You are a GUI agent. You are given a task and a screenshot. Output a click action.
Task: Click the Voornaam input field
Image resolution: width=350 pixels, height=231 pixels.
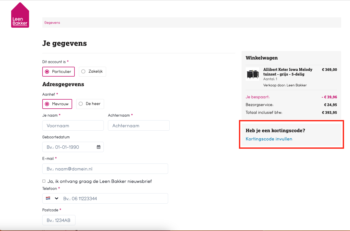(73, 125)
